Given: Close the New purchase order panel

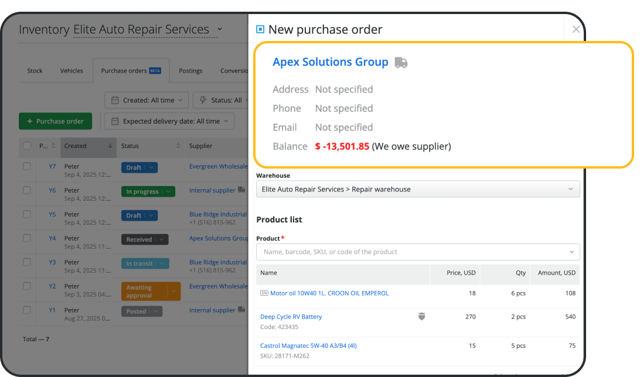Looking at the screenshot, I should click(x=576, y=29).
